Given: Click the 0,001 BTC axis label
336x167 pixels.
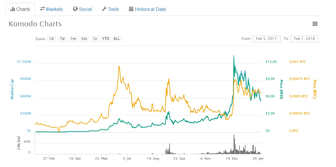Looking at the screenshot, I should click(298, 62).
